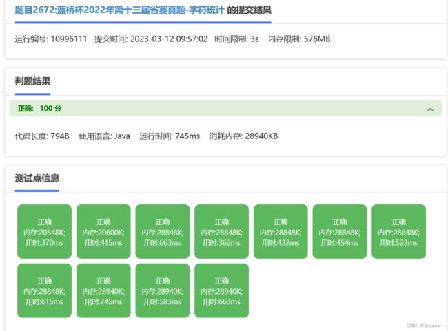The width and height of the screenshot is (448, 331).
Task: Click test point card with 用时:583ms
Action: (162, 290)
